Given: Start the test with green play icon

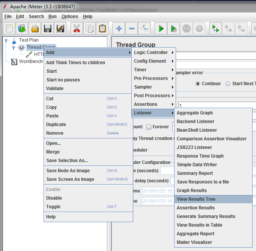Looking at the screenshot, I should (x=161, y=29).
